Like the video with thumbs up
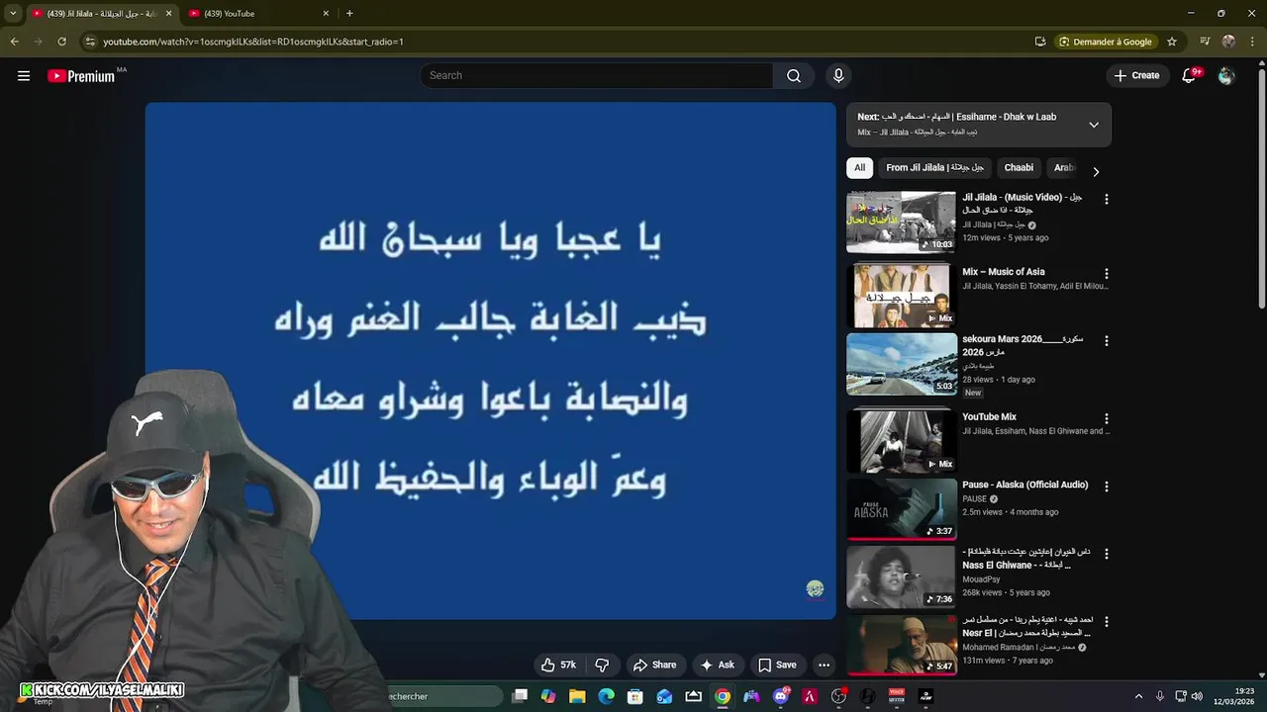Image resolution: width=1267 pixels, height=712 pixels. 557,666
